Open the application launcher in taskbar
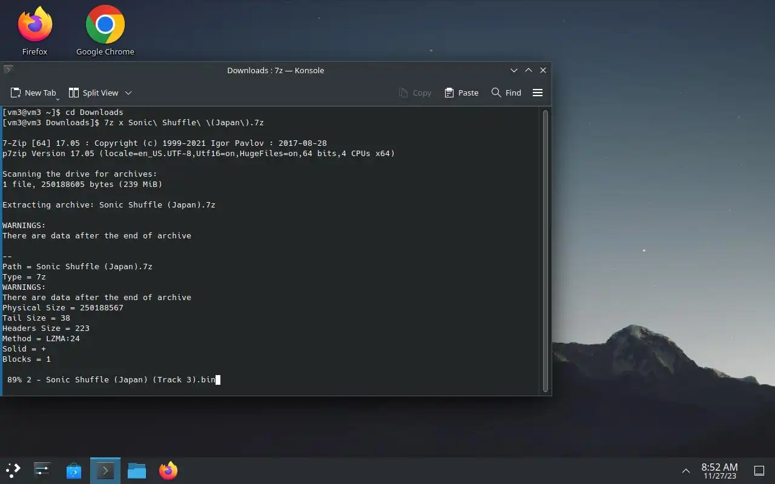 13,471
